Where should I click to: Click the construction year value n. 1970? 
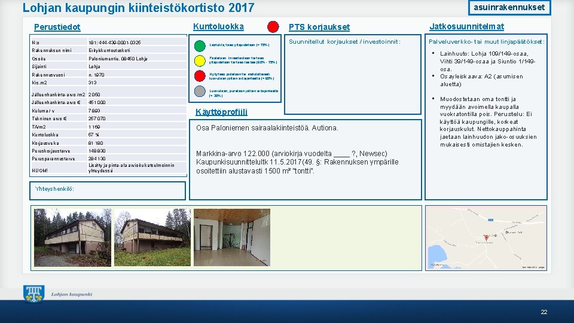click(96, 75)
